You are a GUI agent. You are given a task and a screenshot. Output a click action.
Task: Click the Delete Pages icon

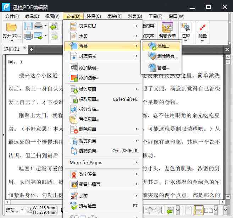pos(74,129)
